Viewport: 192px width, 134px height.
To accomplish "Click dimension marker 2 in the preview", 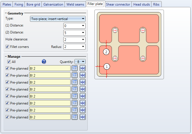I will tap(106, 52).
